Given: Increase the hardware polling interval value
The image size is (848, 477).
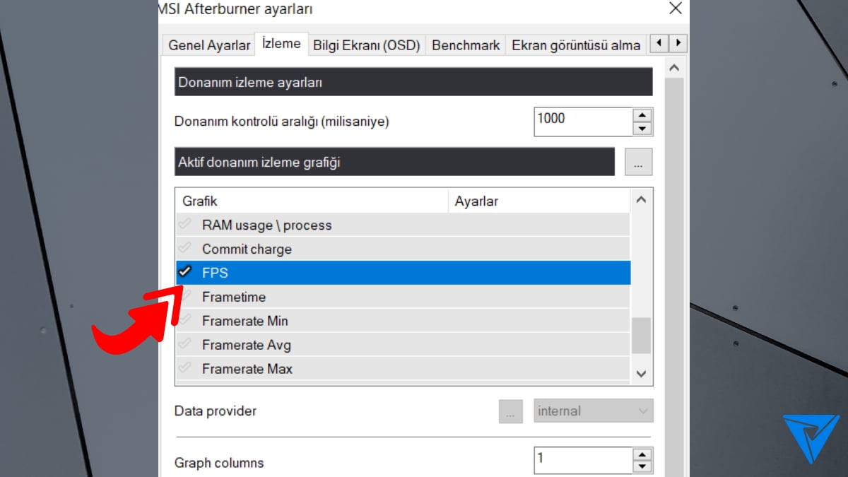Looking at the screenshot, I should pos(642,115).
